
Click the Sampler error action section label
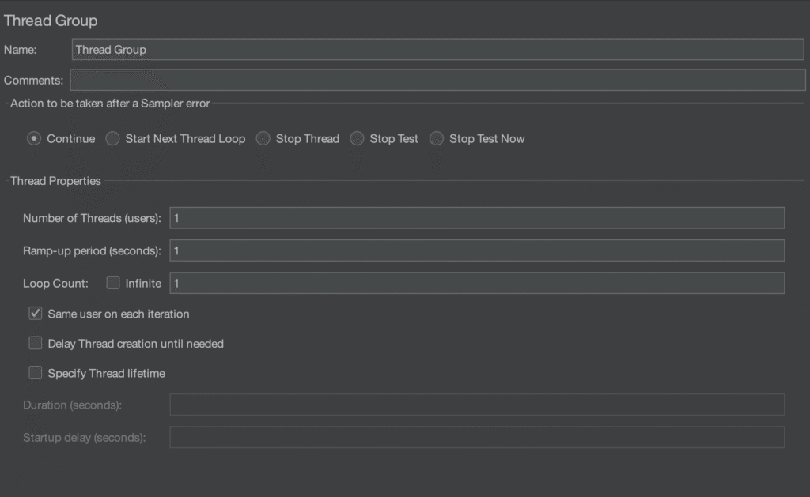click(x=110, y=104)
